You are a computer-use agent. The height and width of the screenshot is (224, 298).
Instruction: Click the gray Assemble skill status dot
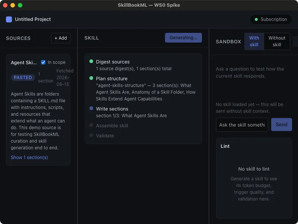point(91,125)
